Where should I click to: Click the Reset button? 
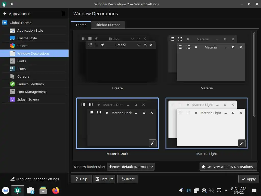(128, 179)
